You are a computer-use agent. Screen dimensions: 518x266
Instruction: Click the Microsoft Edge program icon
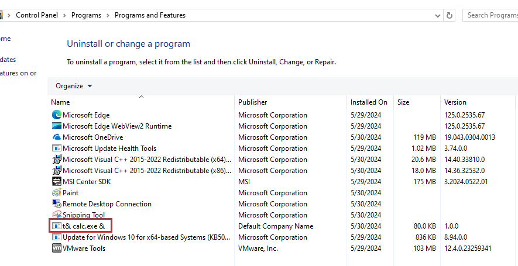(x=57, y=115)
